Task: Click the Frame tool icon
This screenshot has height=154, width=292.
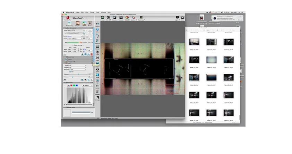Action: tap(90, 24)
